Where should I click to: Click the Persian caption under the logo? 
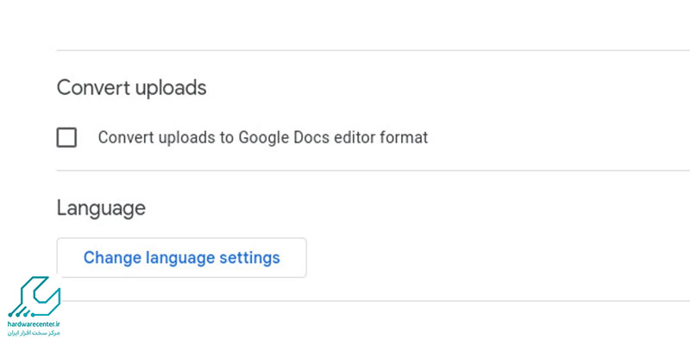[34, 333]
